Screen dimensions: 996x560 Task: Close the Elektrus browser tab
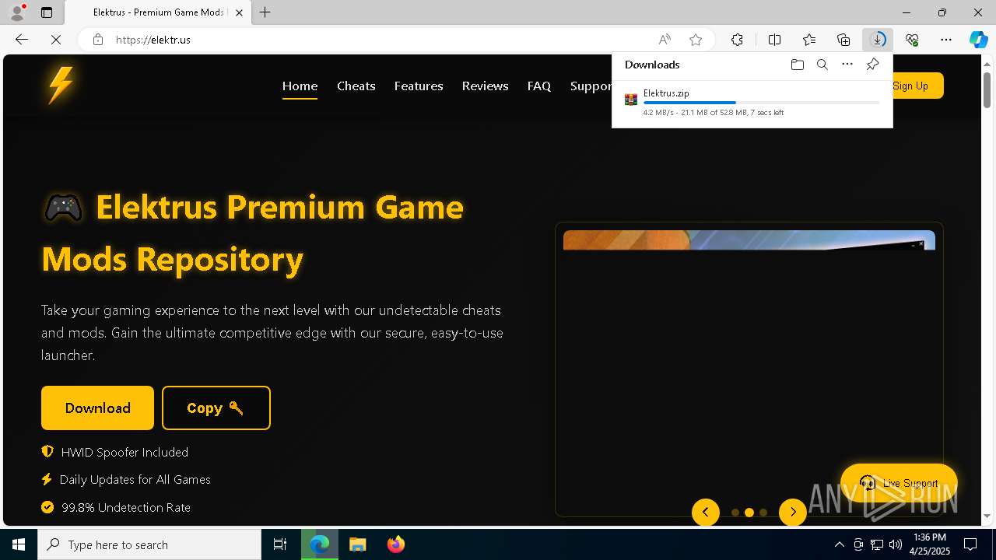[239, 12]
